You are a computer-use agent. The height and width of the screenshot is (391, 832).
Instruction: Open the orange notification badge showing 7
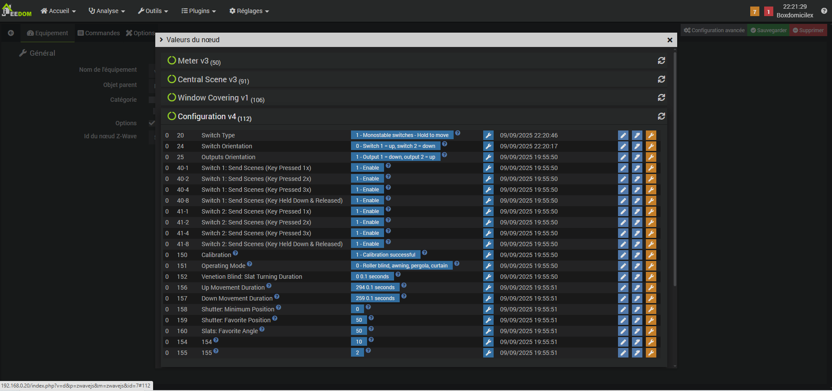(755, 12)
